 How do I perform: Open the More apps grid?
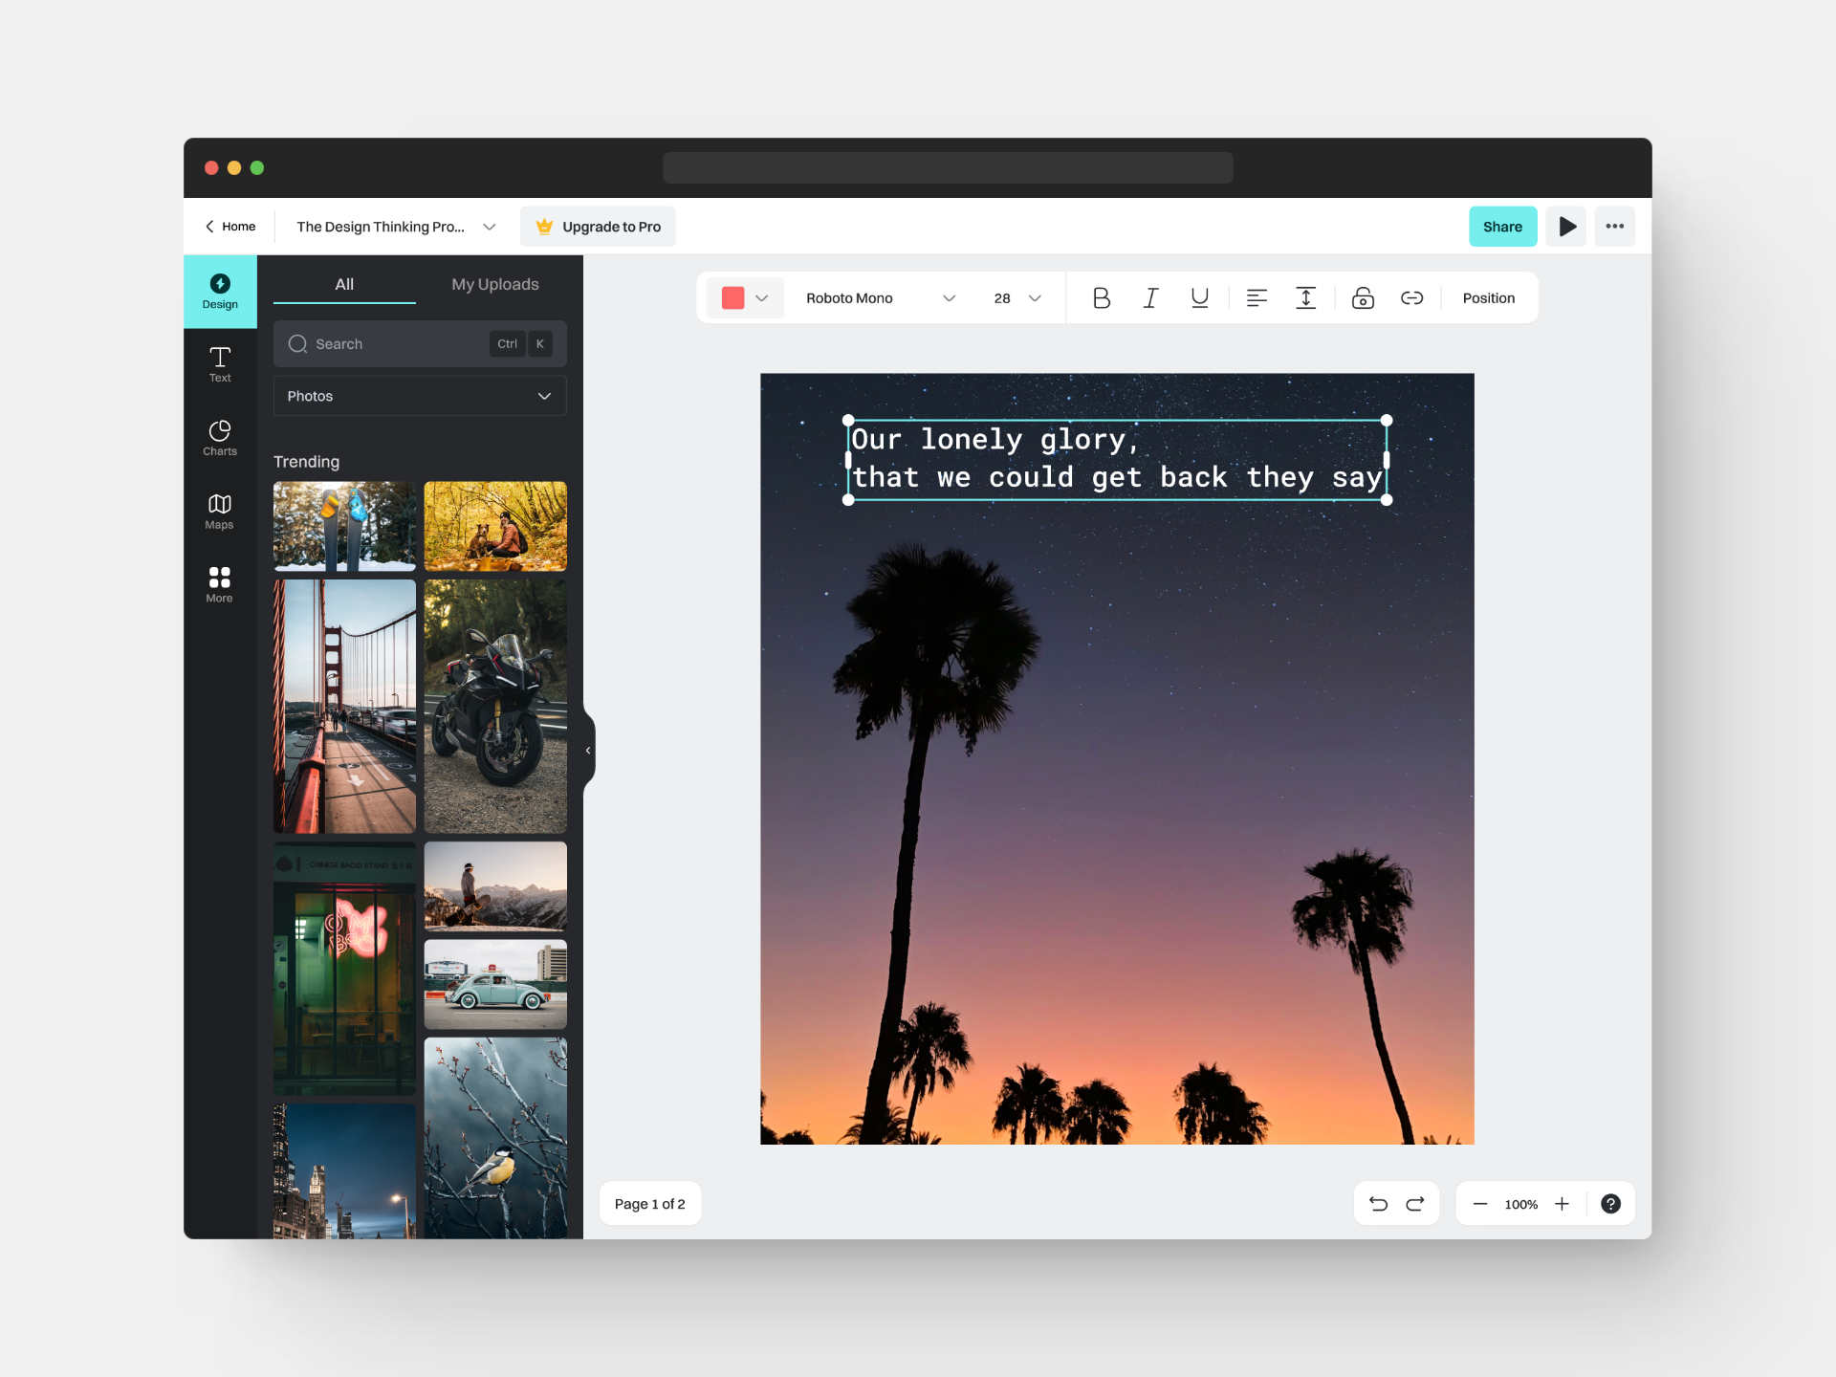(x=220, y=585)
